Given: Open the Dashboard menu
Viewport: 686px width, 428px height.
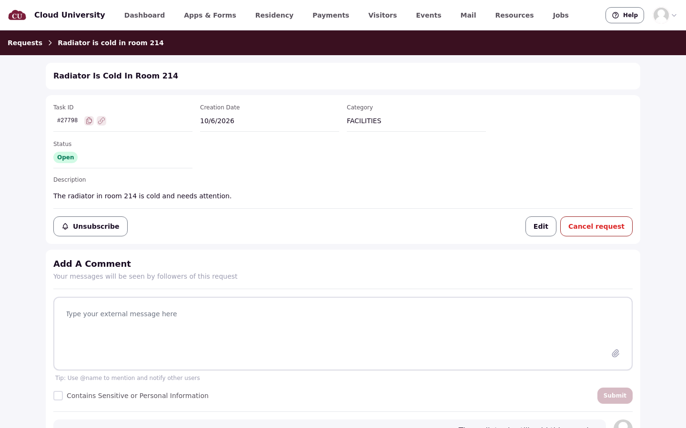Looking at the screenshot, I should click(x=144, y=15).
